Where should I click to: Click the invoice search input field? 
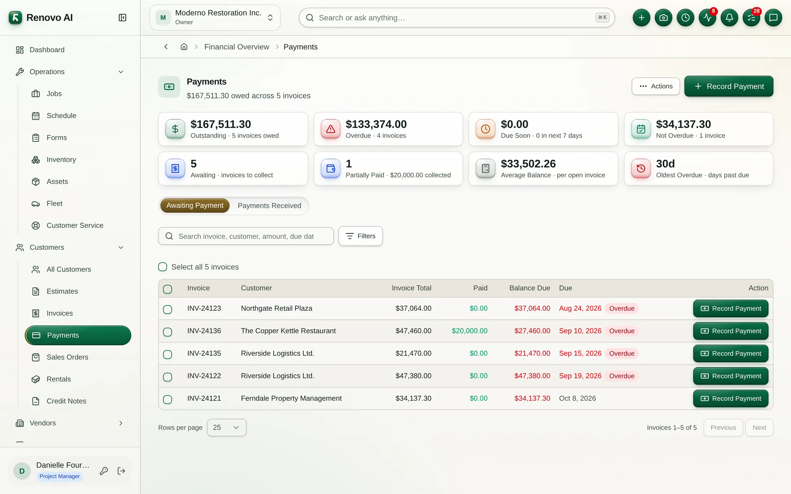[246, 236]
